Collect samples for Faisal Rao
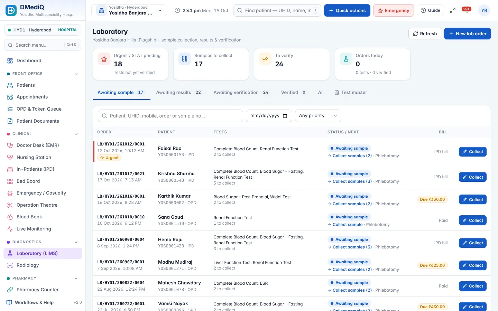Image resolution: width=498 pixels, height=311 pixels. [473, 152]
